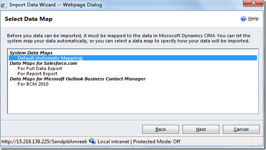Close the Import Data Wizard dialog
266x150 pixels.
253,3
